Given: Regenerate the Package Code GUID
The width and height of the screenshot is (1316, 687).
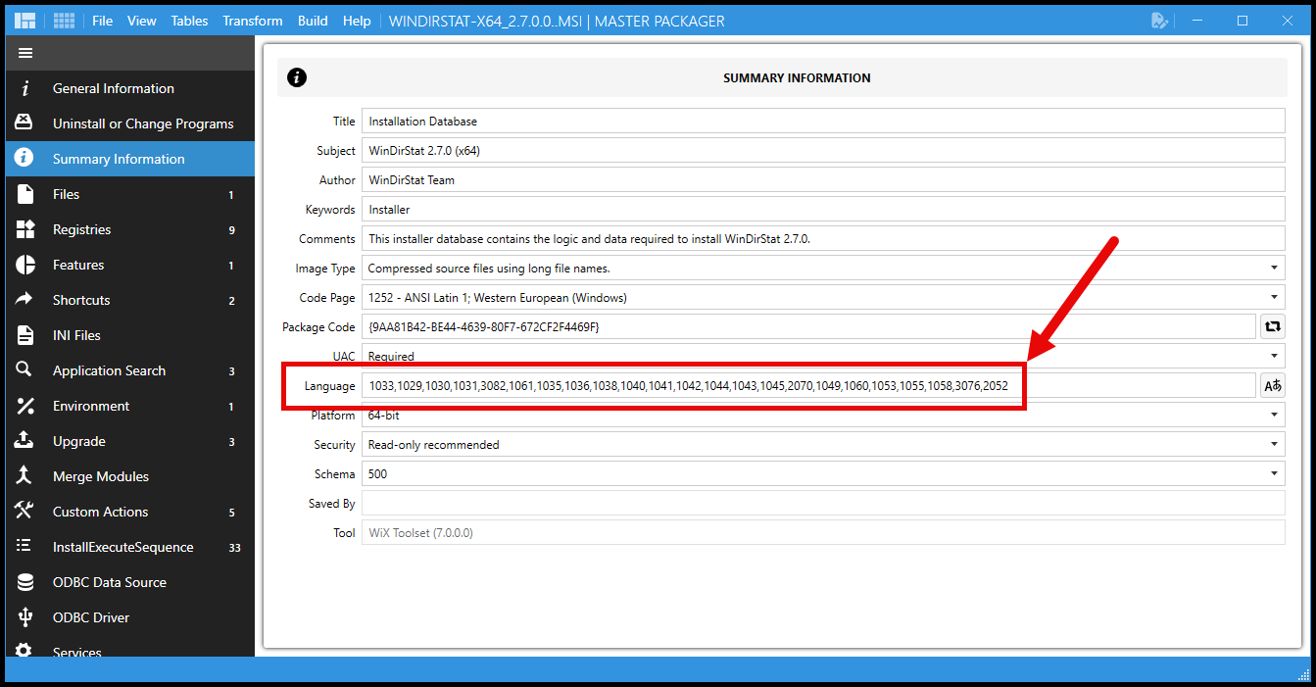Looking at the screenshot, I should coord(1273,326).
